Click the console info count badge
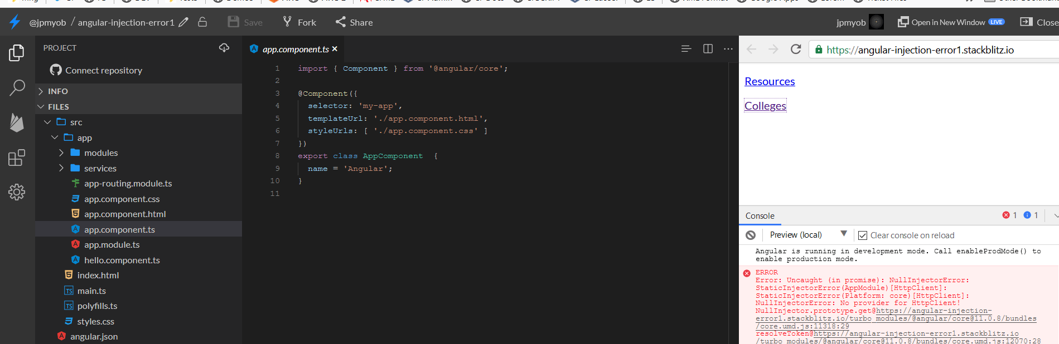 pyautogui.click(x=1031, y=215)
